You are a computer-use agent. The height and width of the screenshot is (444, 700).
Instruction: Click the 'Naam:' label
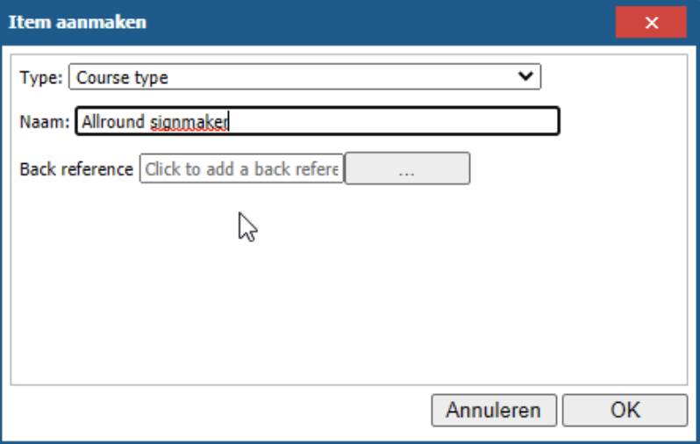(45, 122)
